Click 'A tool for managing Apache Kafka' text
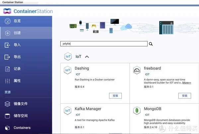Viewport: 199px width, 134px height. pyautogui.click(x=95, y=120)
